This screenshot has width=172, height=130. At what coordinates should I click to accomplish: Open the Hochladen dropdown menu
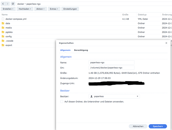(25, 9)
